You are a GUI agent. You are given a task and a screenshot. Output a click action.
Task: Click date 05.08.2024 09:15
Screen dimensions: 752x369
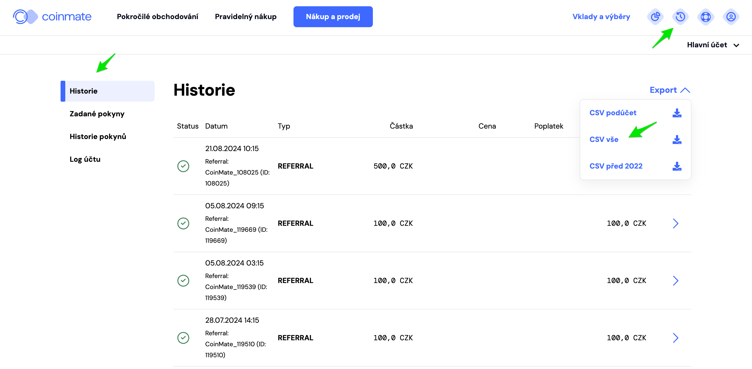pos(234,206)
